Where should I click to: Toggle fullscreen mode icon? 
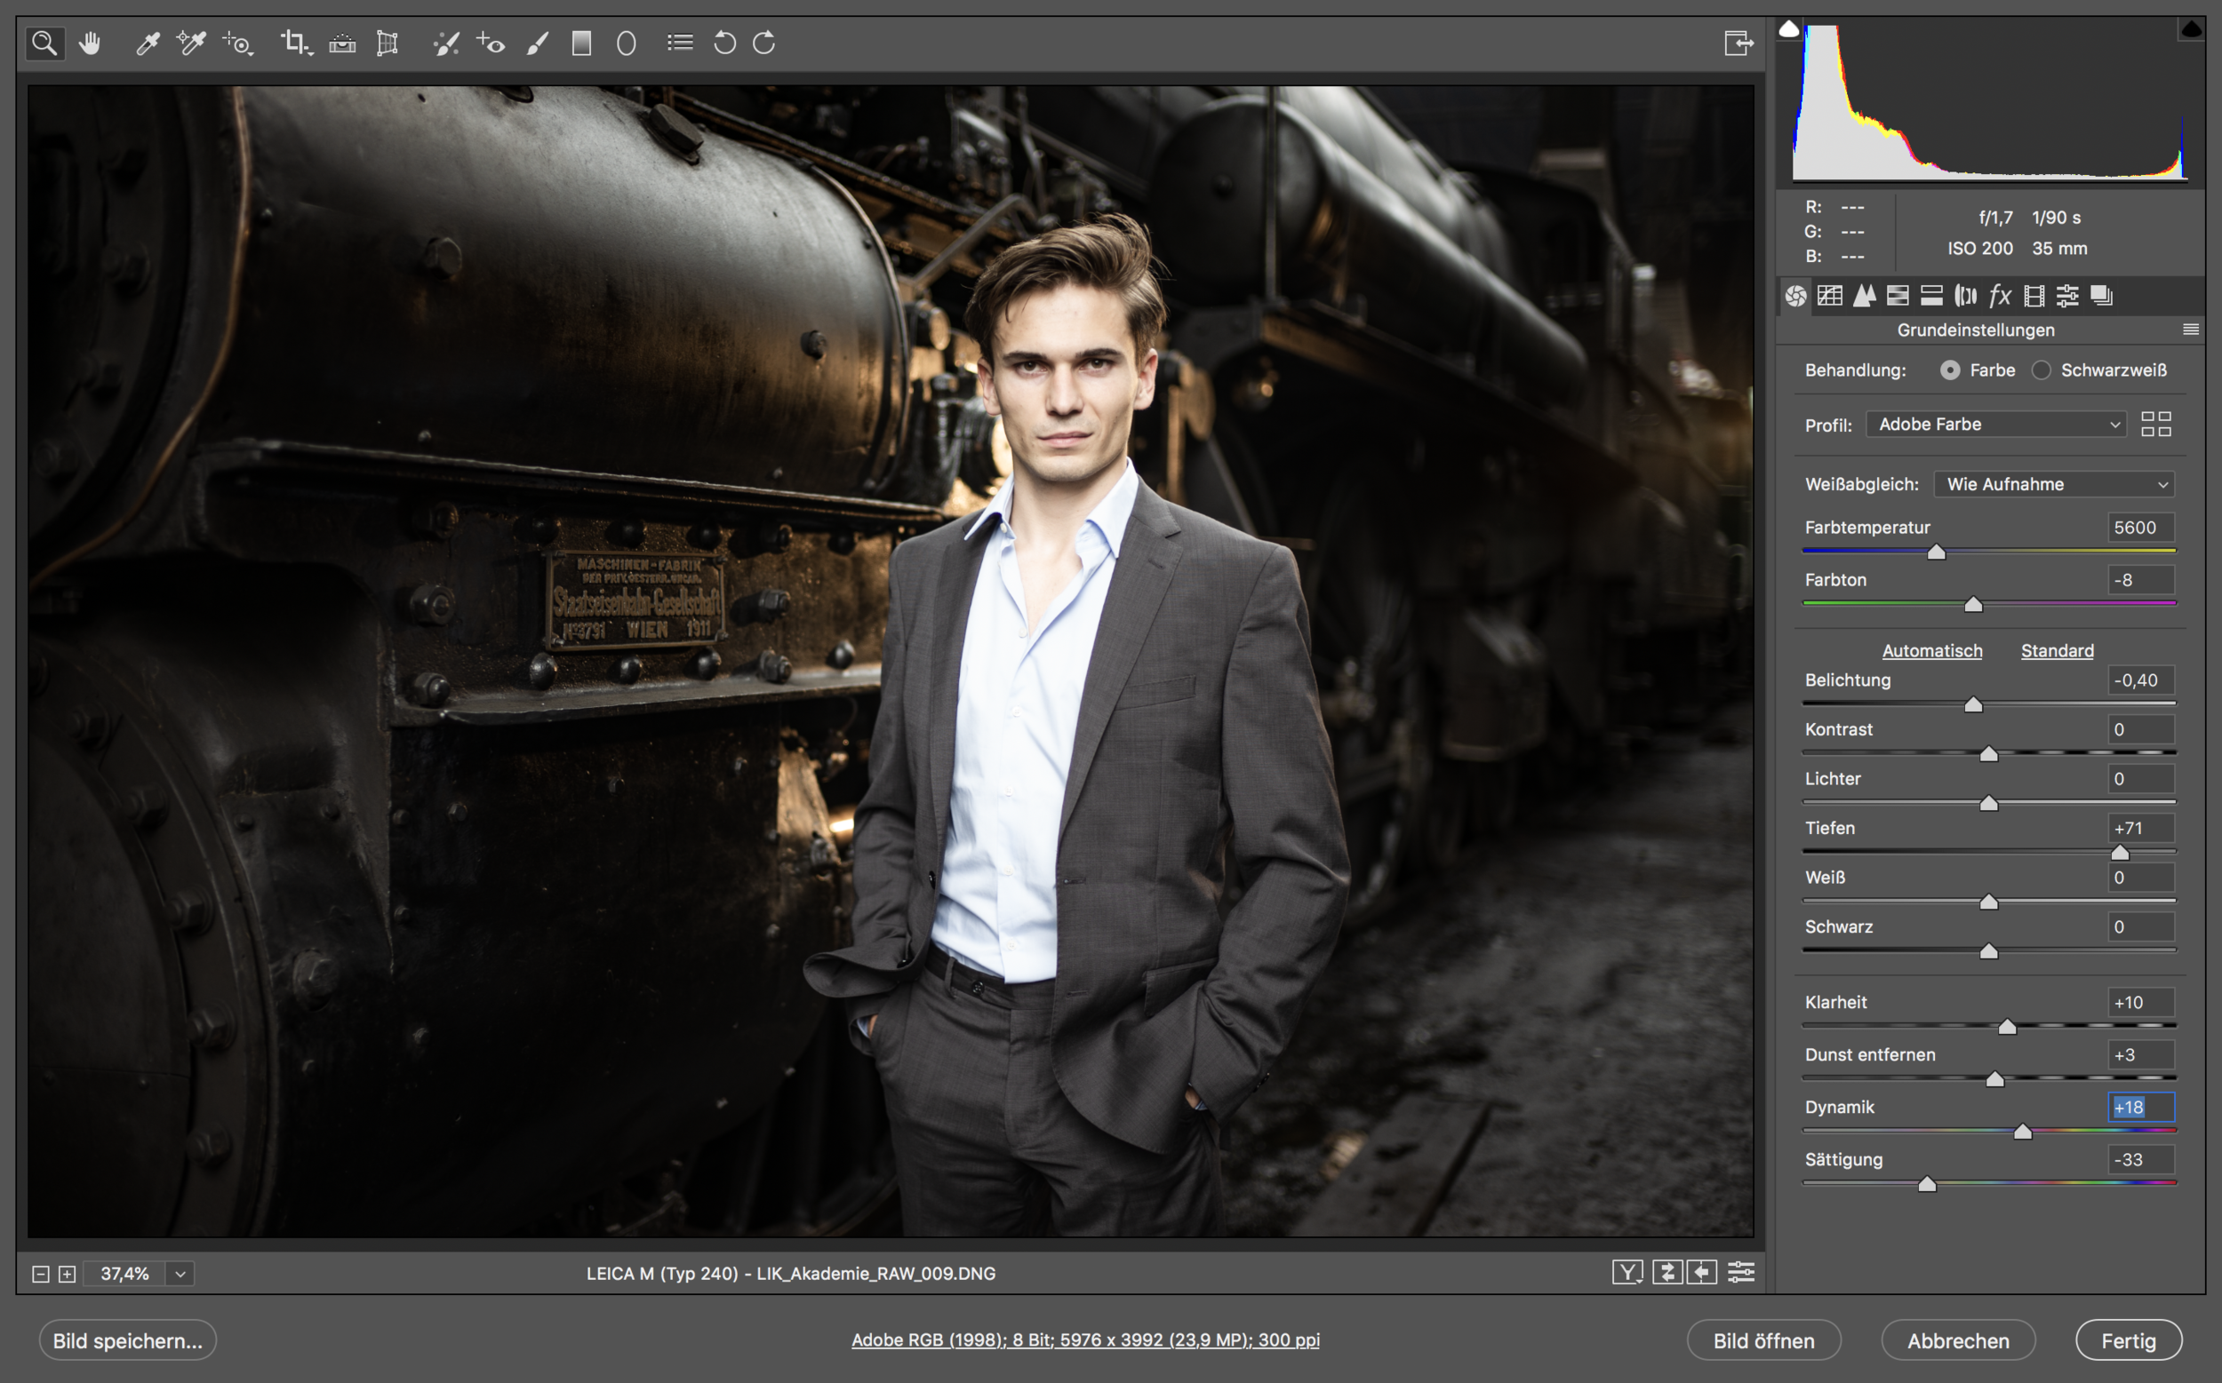(1738, 43)
